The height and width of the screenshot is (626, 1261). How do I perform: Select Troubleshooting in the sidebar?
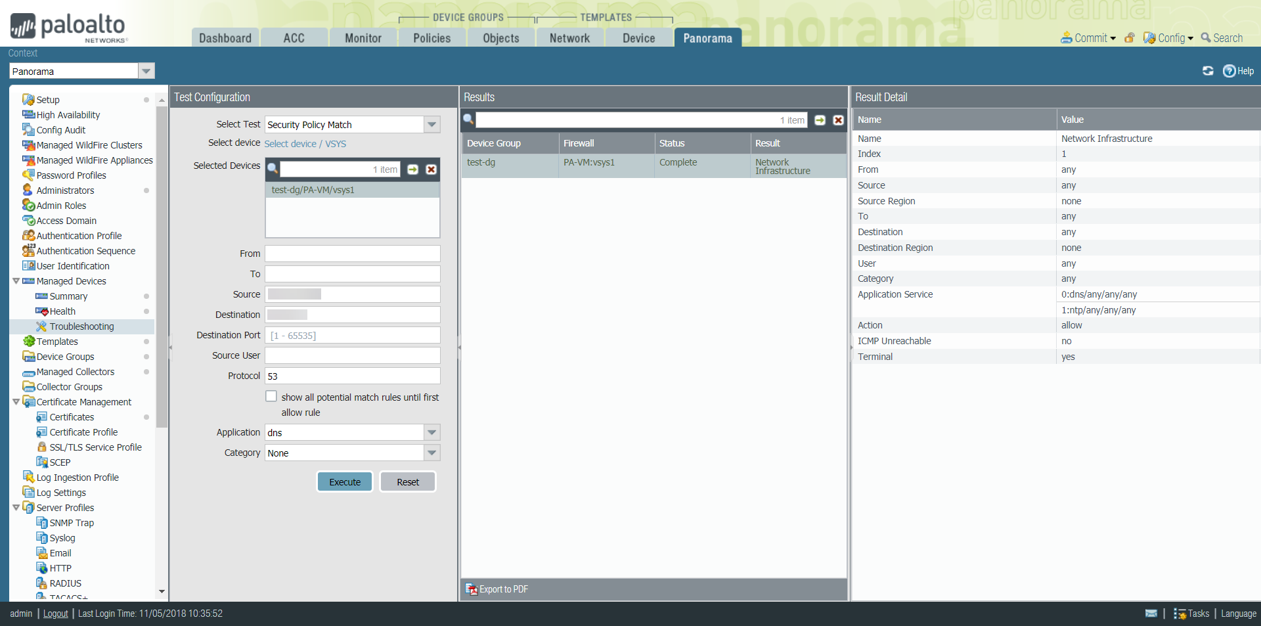pos(81,326)
